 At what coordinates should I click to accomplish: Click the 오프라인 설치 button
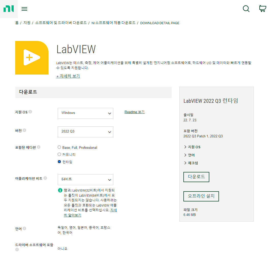[201, 196]
